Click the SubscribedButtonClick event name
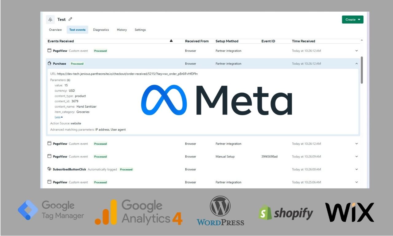The width and height of the screenshot is (393, 236). [69, 169]
